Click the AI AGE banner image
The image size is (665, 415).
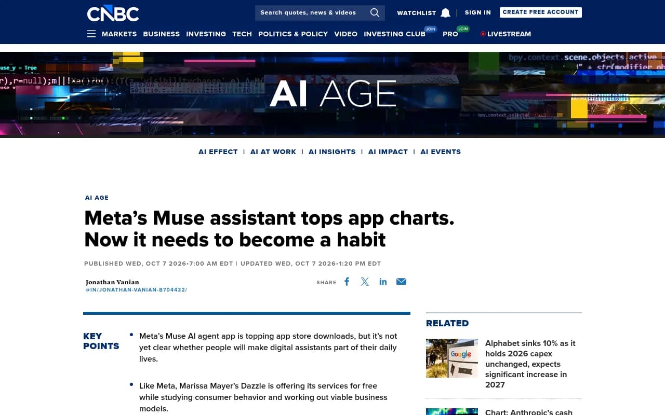coord(332,94)
